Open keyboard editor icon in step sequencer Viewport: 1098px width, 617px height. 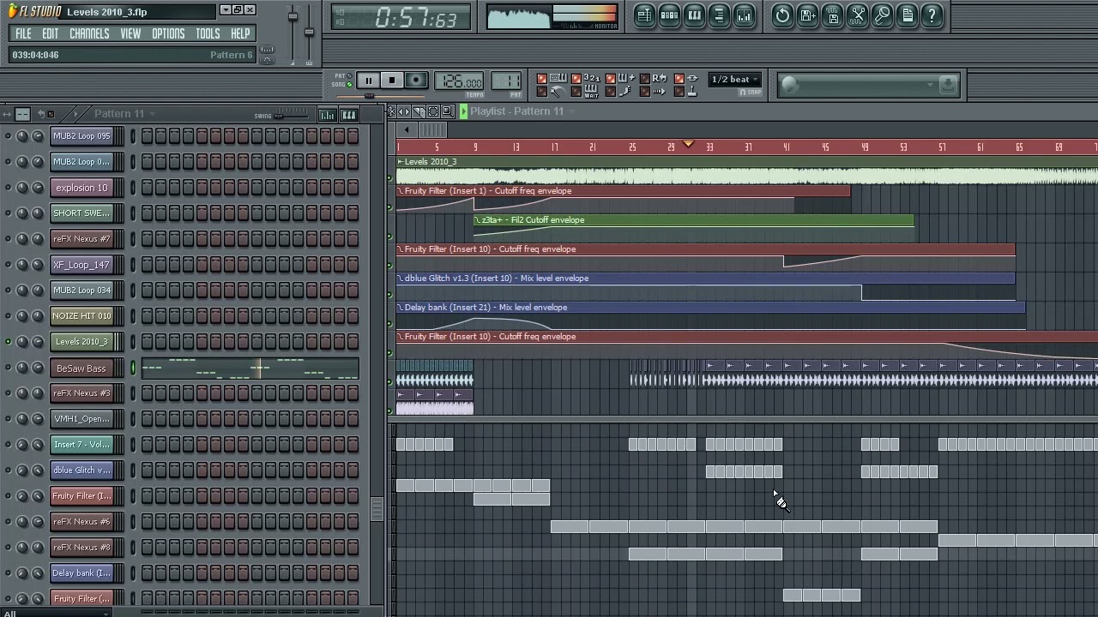pyautogui.click(x=349, y=115)
